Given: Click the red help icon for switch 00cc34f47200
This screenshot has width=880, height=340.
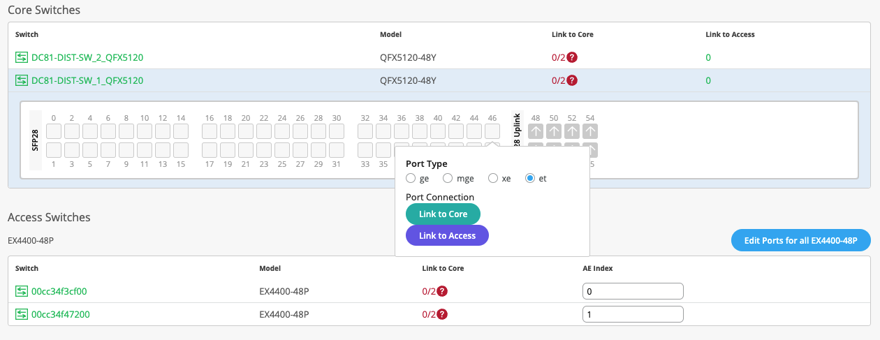Looking at the screenshot, I should click(x=442, y=314).
